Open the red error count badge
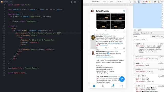 (x=147, y=2)
